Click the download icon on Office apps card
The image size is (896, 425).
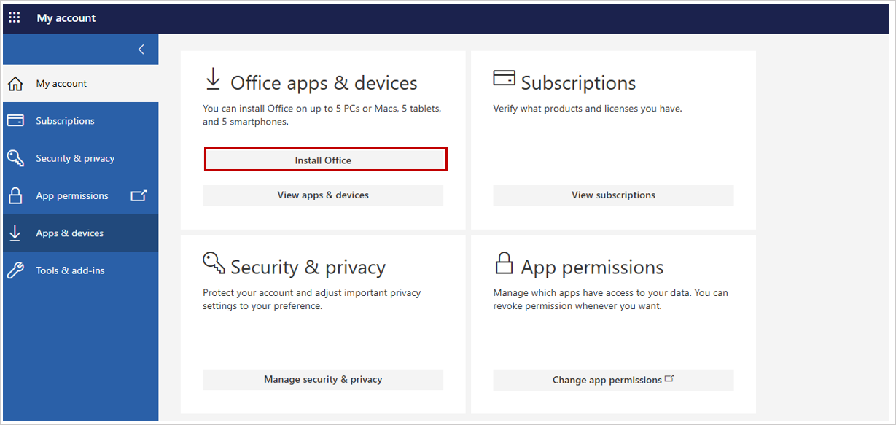(212, 78)
